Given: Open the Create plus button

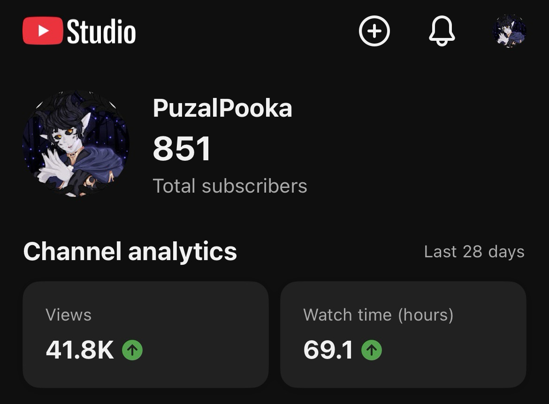Looking at the screenshot, I should [x=374, y=31].
